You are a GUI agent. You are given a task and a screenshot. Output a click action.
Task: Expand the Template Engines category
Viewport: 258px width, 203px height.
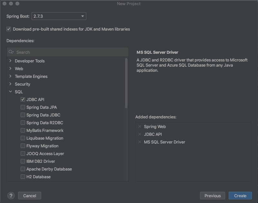click(10, 76)
